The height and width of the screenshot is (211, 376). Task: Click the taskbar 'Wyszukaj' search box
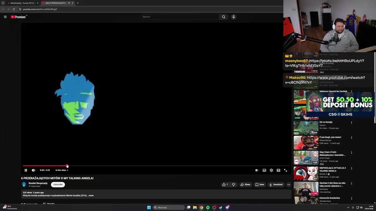click(169, 207)
